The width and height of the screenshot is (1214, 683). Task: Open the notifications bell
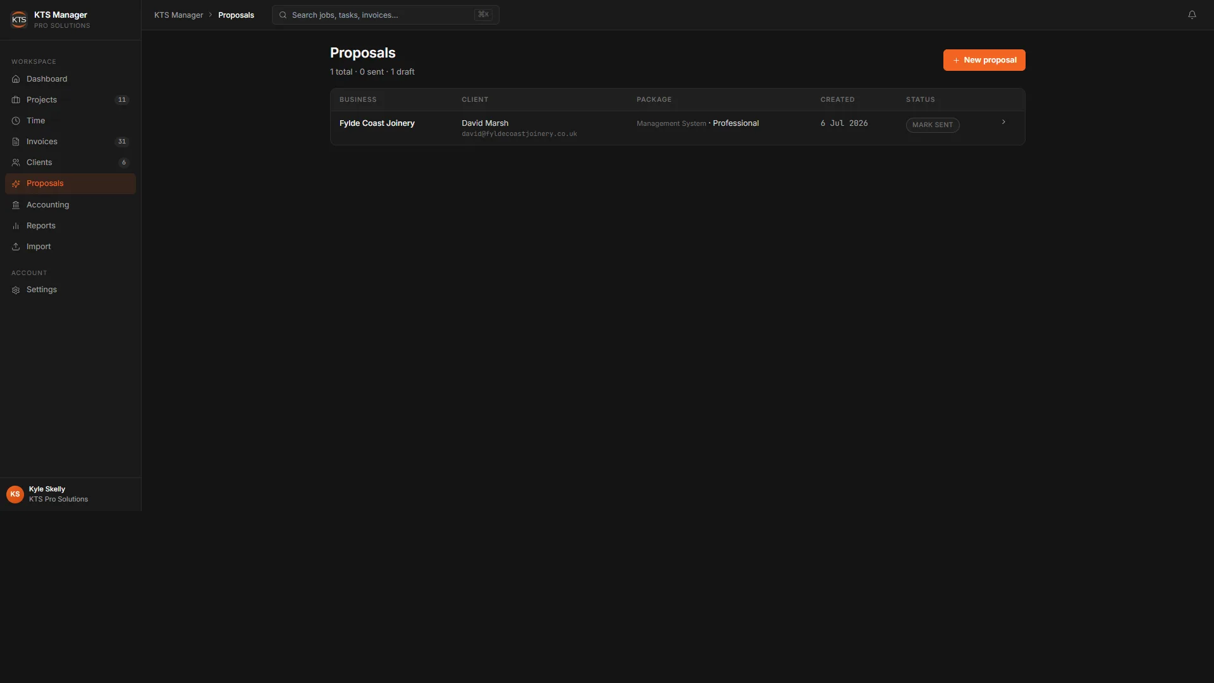pos(1191,15)
